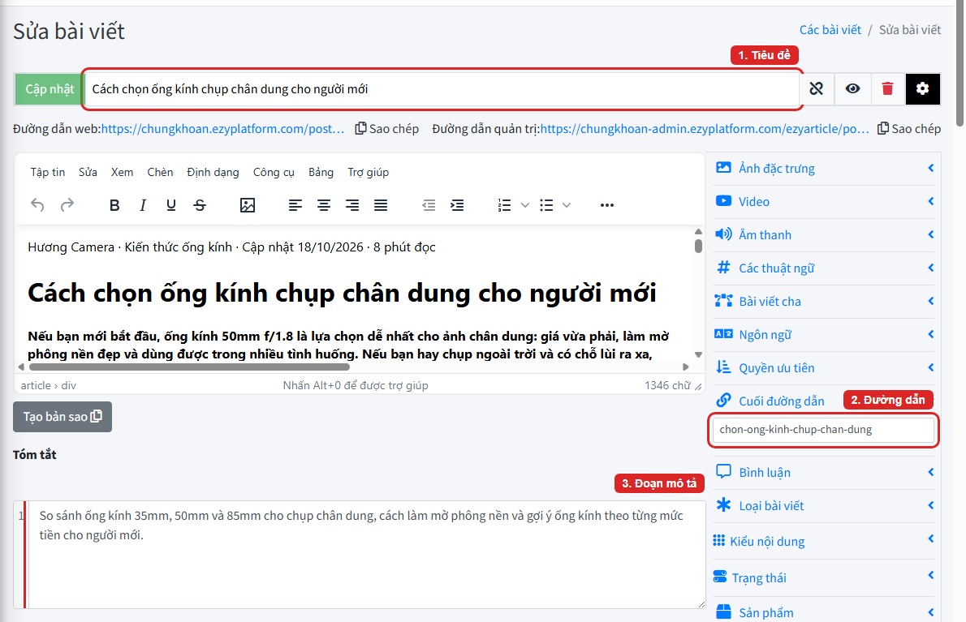
Task: Open the Trợ giúp menu
Action: [369, 172]
